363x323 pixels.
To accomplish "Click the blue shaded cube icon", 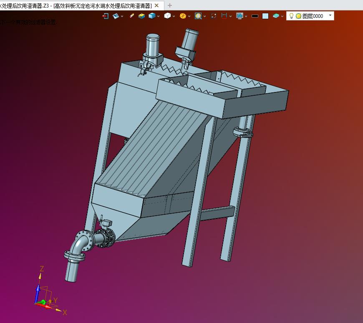I will tap(152, 16).
